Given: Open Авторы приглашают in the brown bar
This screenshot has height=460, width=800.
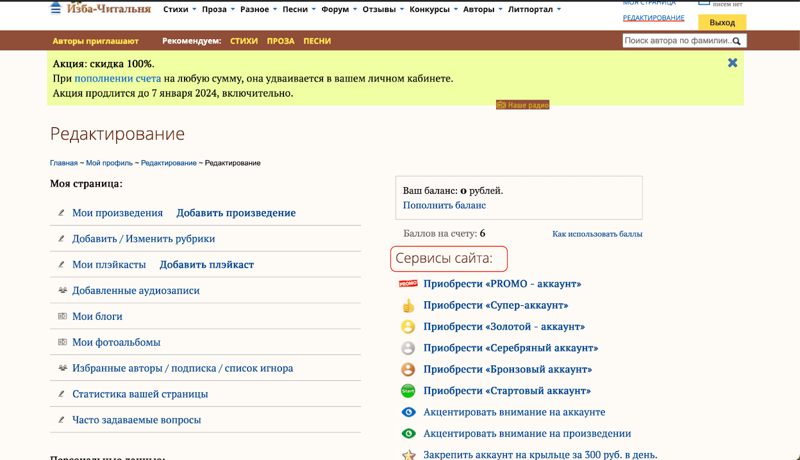Looking at the screenshot, I should 95,41.
